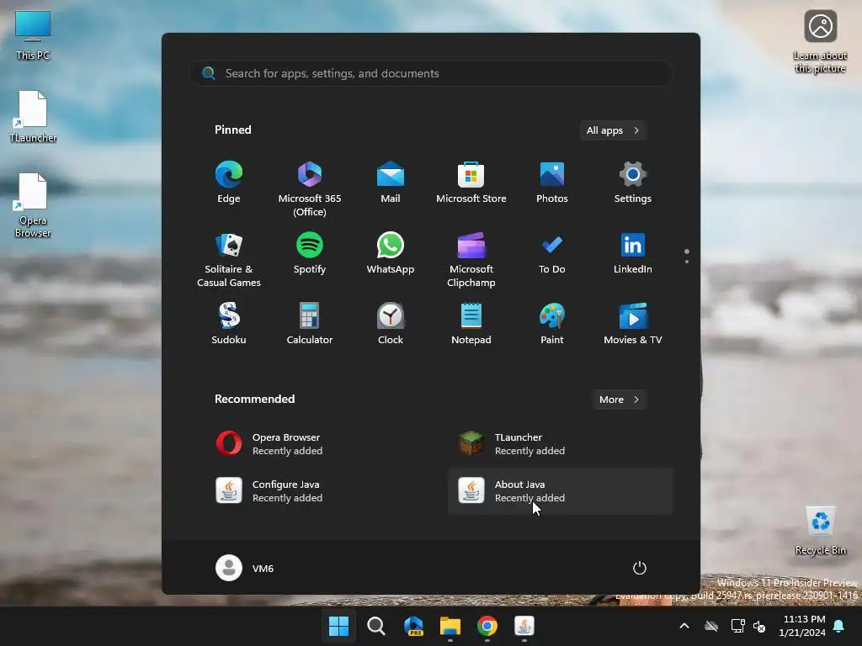Viewport: 862px width, 646px height.
Task: Open Settings from pinned apps
Action: tap(633, 183)
